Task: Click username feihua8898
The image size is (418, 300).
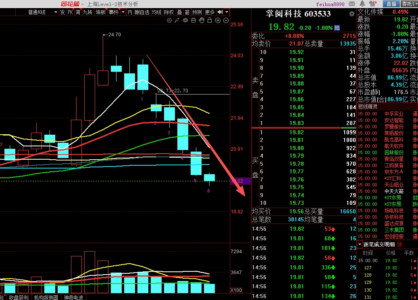Action: point(330,4)
